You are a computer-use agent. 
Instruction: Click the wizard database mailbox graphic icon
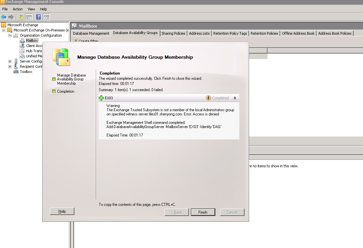click(x=61, y=57)
